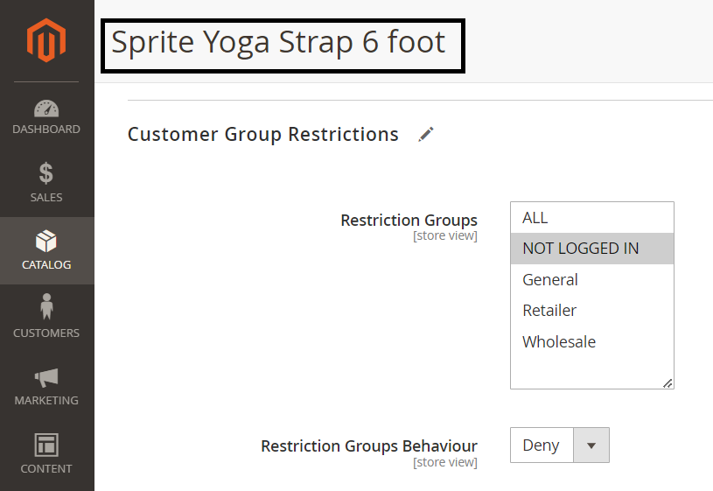713x491 pixels.
Task: Click the Restriction Groups listbox resize handle
Action: [x=668, y=382]
